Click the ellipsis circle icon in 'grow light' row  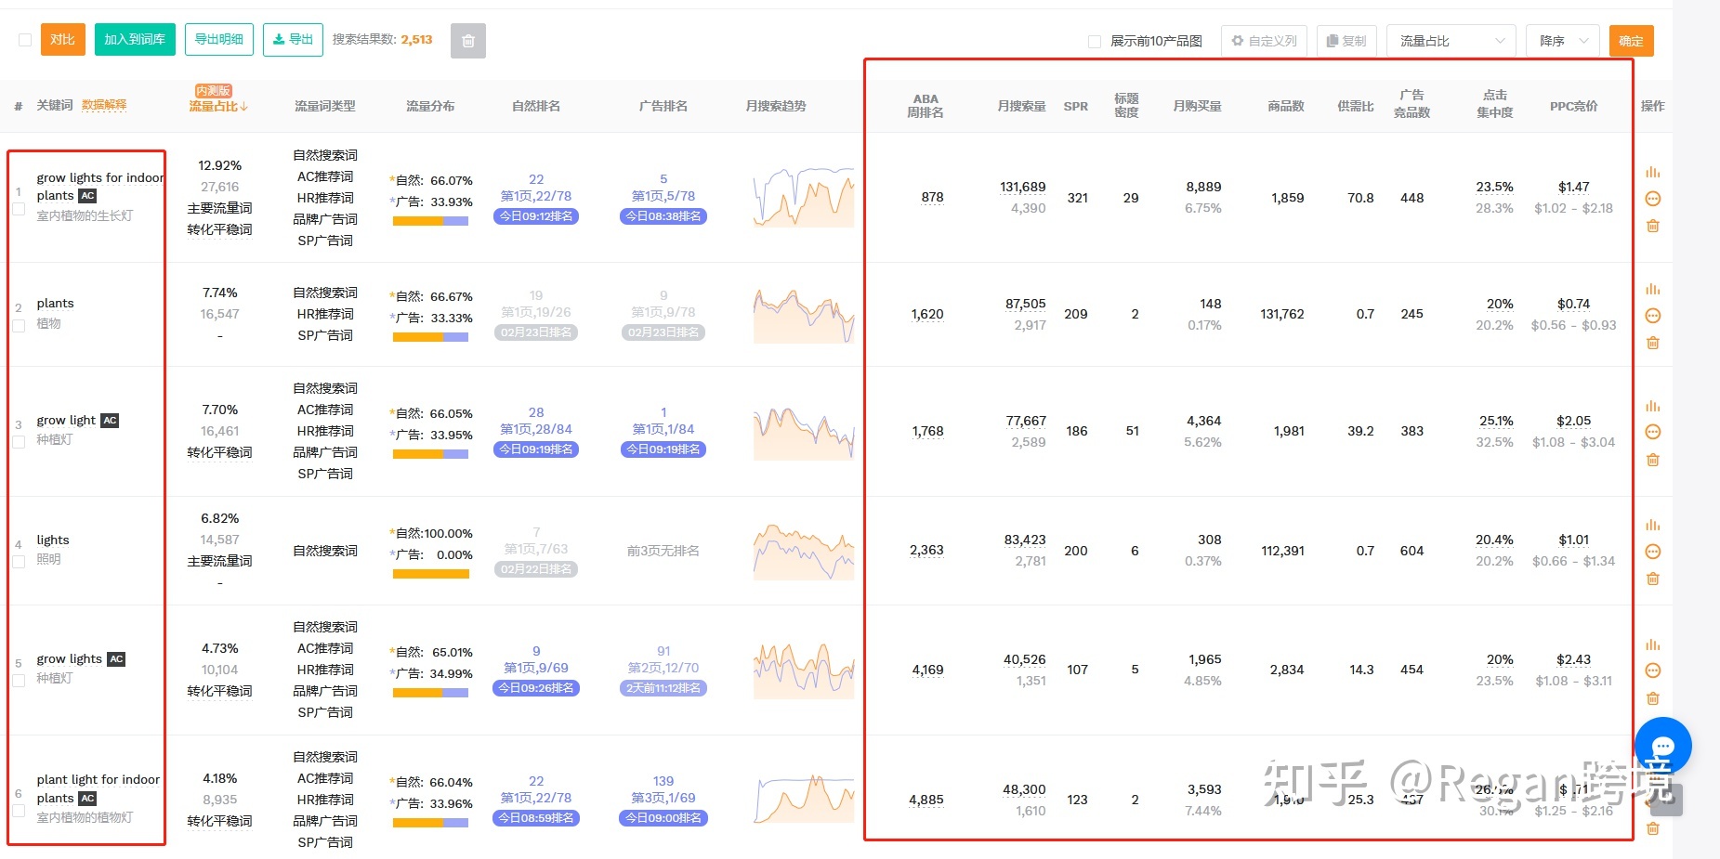(x=1652, y=432)
